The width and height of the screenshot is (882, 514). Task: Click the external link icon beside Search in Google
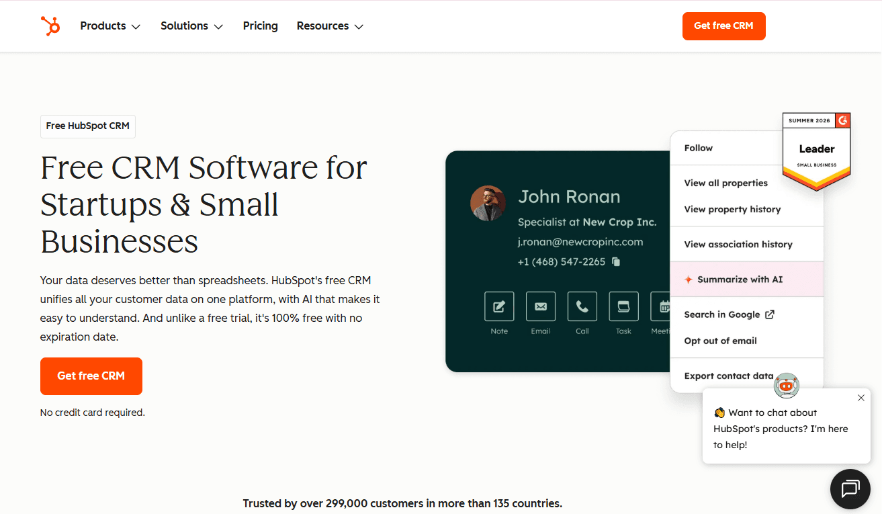770,314
